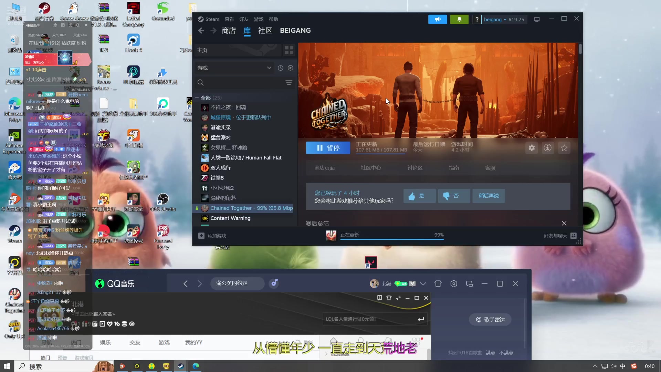661x372 pixels.
Task: Open the 帮助 menu
Action: click(273, 19)
